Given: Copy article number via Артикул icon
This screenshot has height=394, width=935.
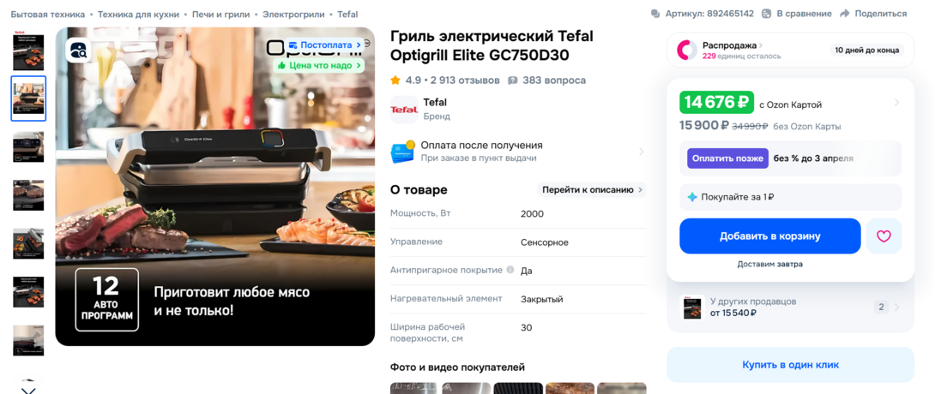Looking at the screenshot, I should tap(656, 14).
